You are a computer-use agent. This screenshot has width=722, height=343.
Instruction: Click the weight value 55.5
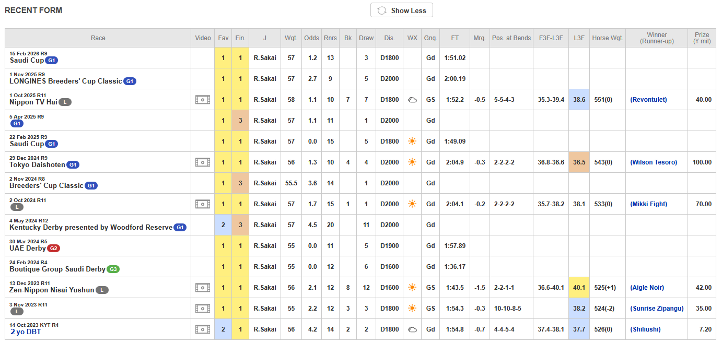291,183
